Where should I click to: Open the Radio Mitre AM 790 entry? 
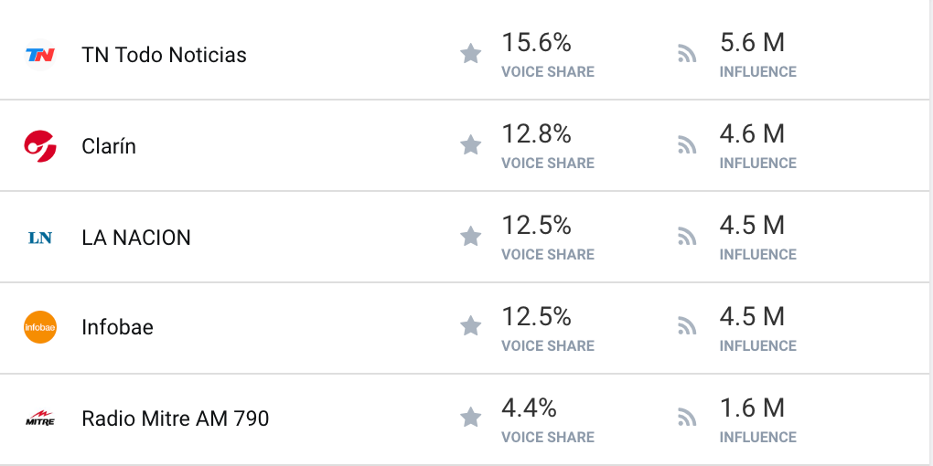[x=175, y=419]
